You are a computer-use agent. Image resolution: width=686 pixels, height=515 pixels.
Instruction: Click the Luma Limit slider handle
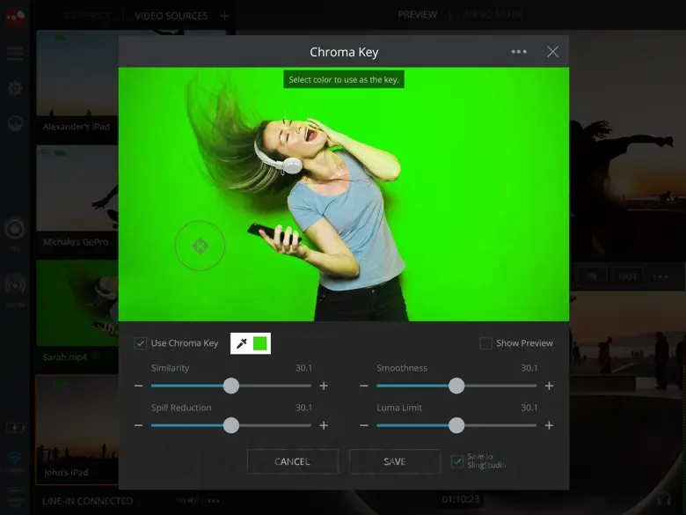pos(456,425)
